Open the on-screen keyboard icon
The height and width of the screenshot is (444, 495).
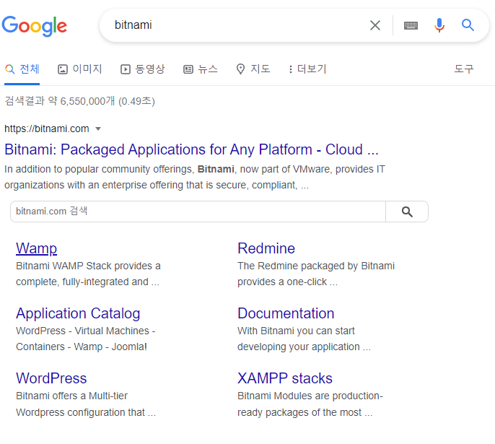411,25
